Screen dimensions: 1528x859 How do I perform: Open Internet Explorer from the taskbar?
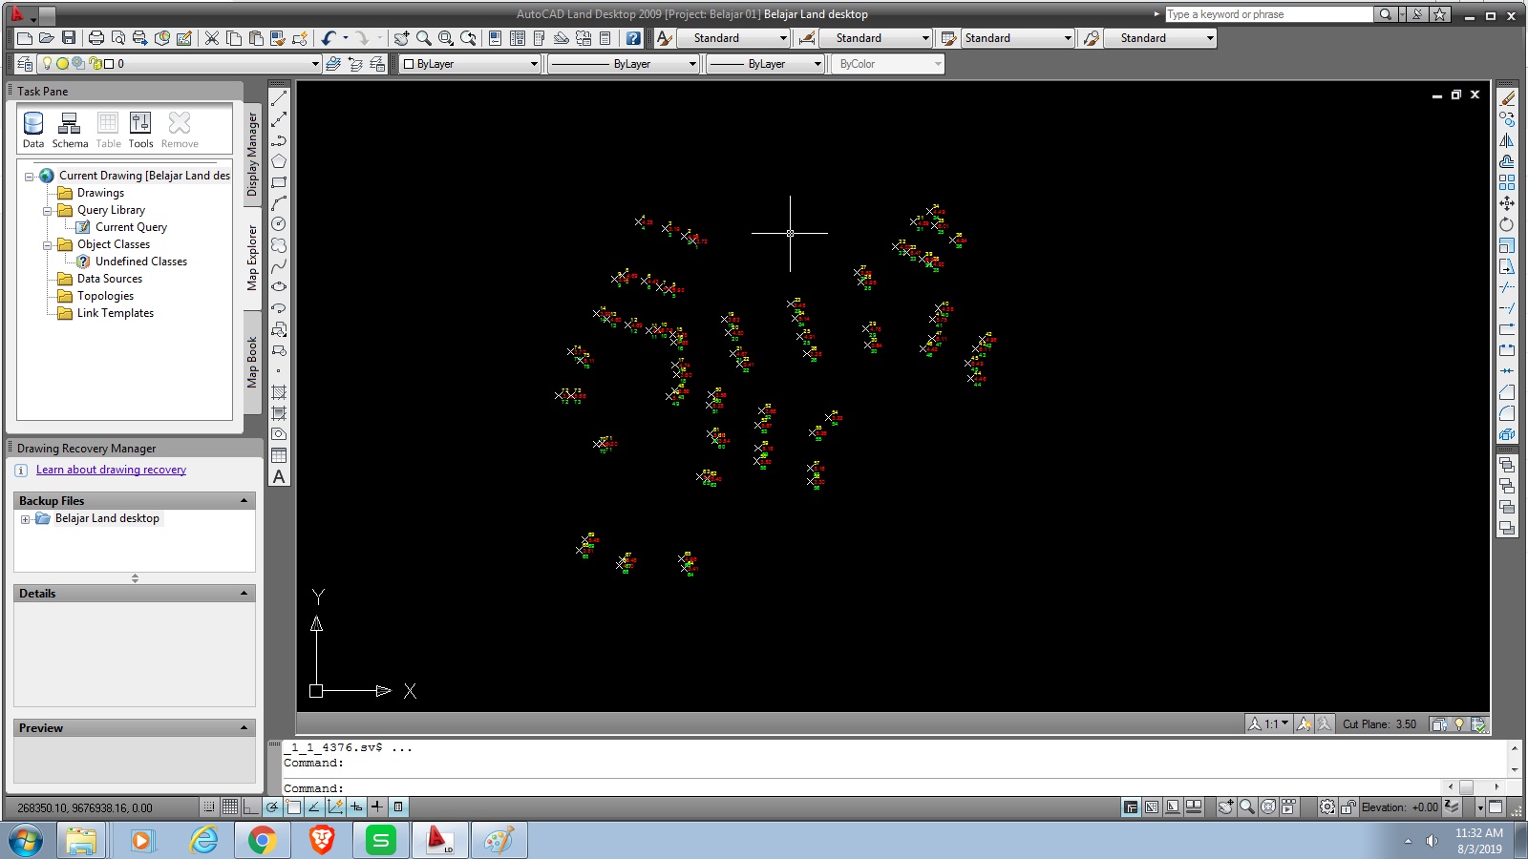point(204,840)
